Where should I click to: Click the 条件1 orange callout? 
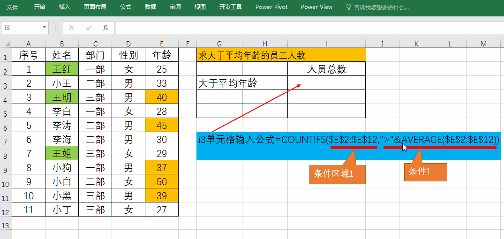(426, 172)
